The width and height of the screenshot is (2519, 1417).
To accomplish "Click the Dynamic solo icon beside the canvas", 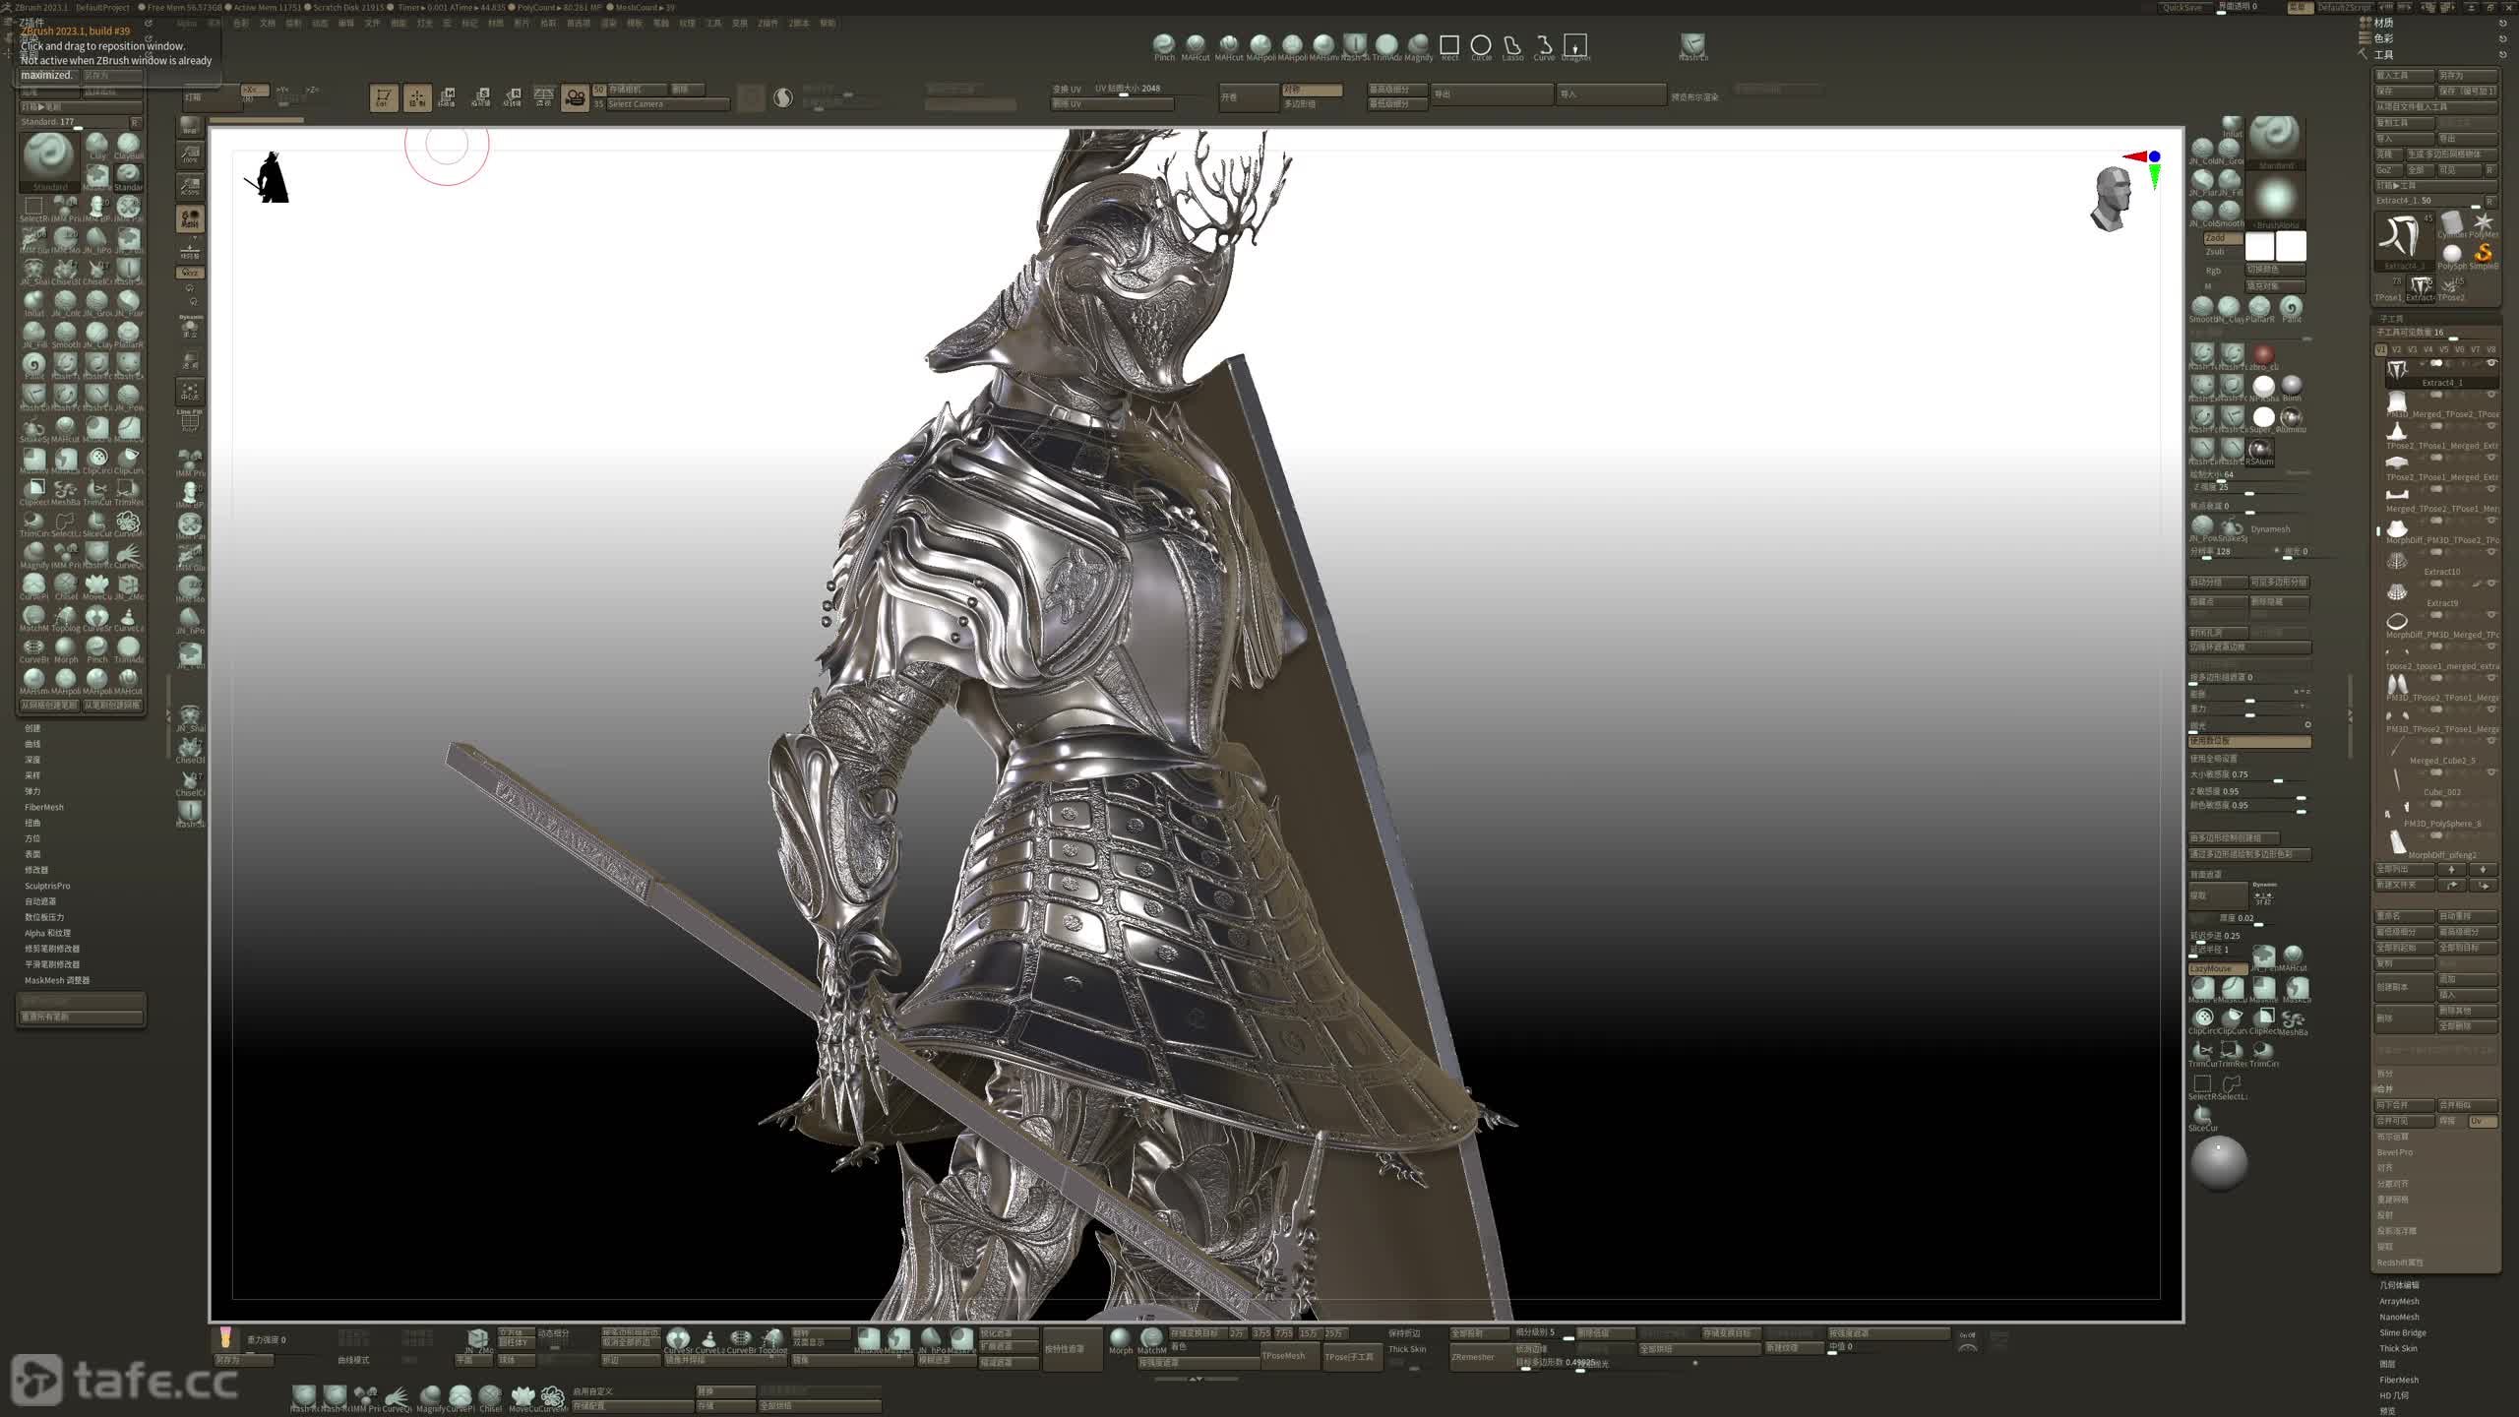I will [190, 325].
